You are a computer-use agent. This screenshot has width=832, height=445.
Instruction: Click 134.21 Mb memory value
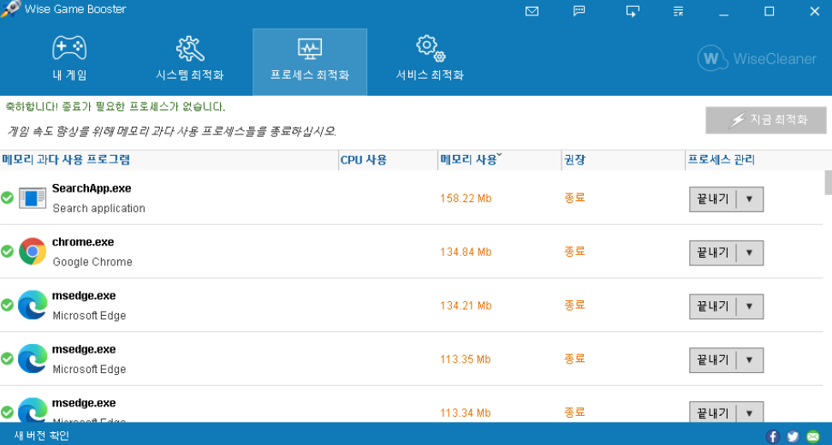(x=466, y=306)
